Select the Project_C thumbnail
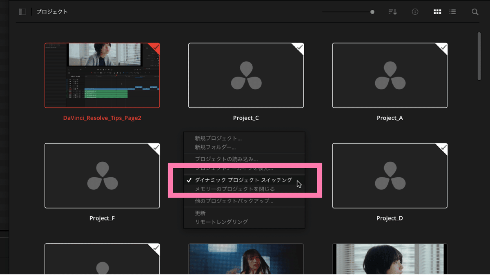Image resolution: width=490 pixels, height=275 pixels. (246, 75)
